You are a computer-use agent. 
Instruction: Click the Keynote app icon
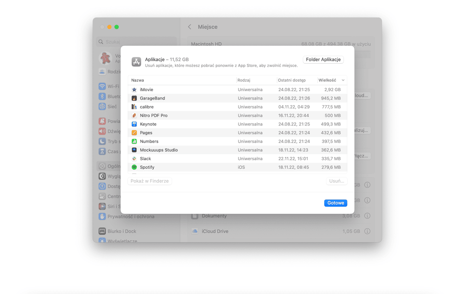134,124
